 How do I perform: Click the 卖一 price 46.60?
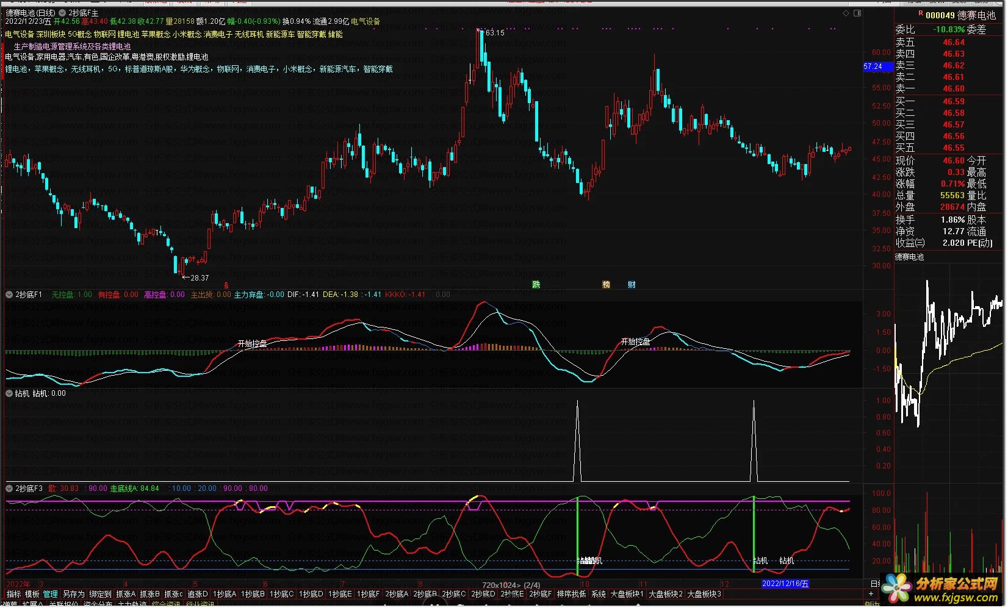[x=954, y=89]
